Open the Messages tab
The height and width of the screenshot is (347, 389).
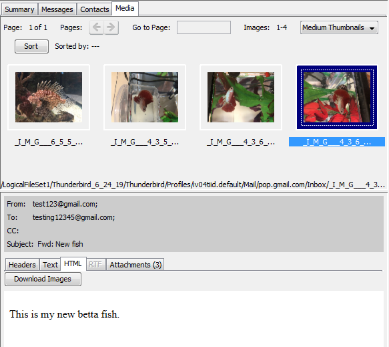pos(57,9)
